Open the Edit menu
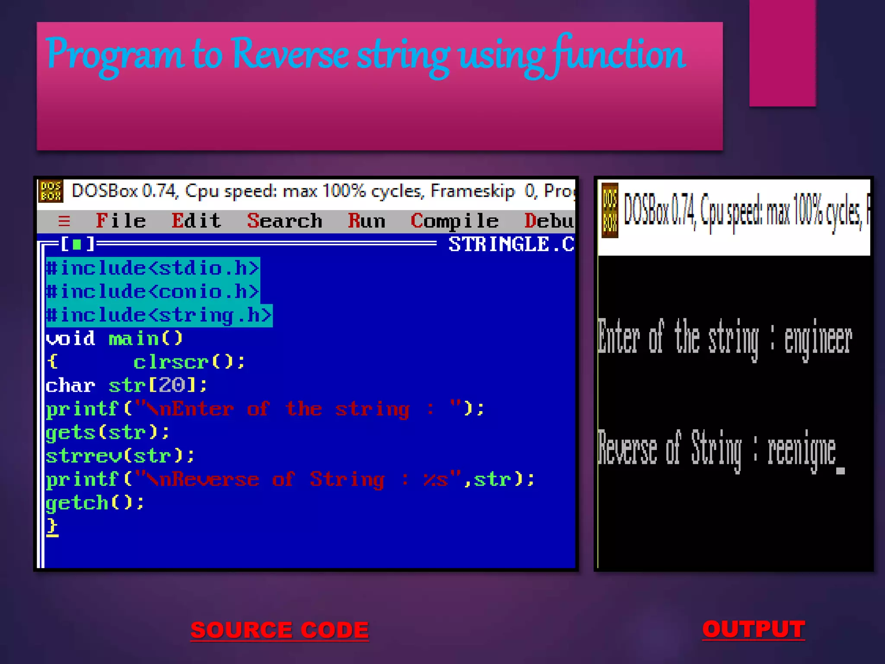885x664 pixels. pos(196,221)
